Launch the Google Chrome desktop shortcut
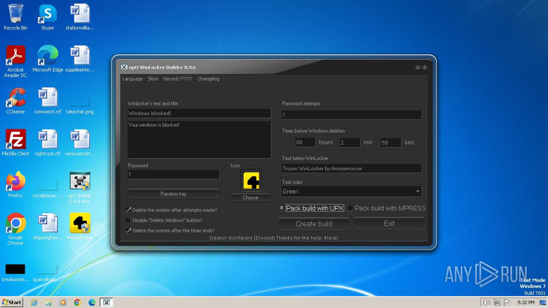This screenshot has width=548, height=308. point(15,229)
